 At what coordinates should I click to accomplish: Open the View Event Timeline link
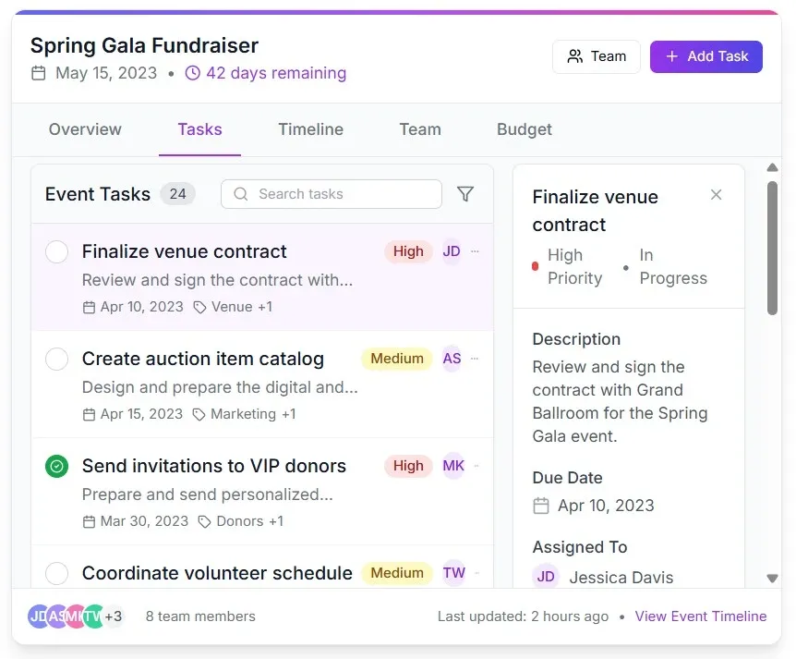(x=701, y=616)
